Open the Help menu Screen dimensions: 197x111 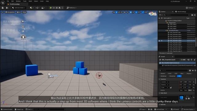pyautogui.click(x=47, y=1)
